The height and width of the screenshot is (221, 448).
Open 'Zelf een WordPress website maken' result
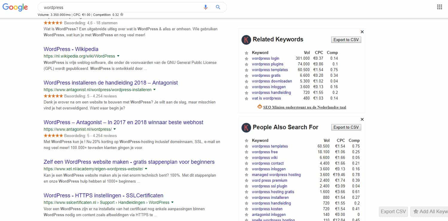(x=129, y=162)
